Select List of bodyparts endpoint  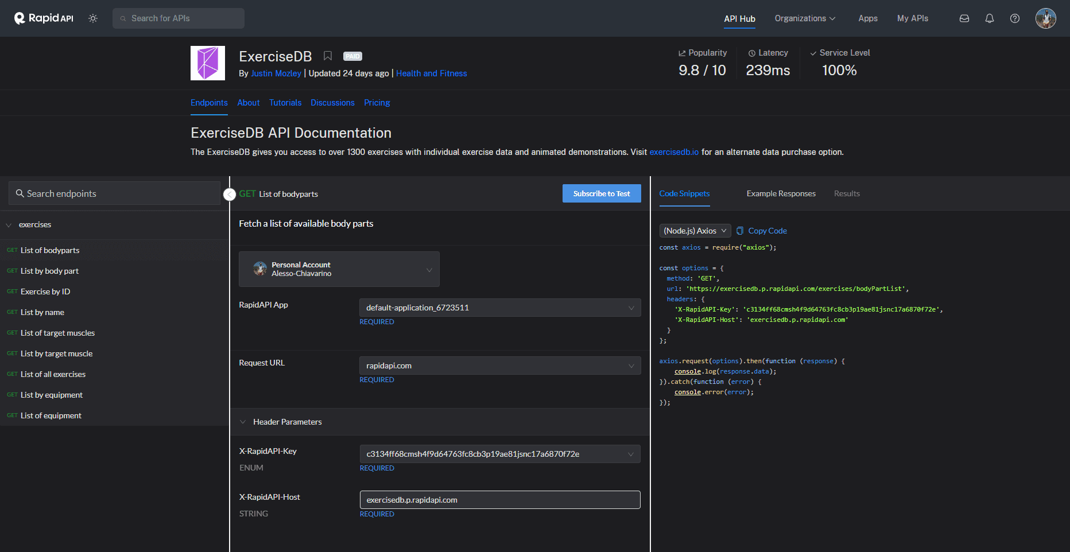[114, 250]
